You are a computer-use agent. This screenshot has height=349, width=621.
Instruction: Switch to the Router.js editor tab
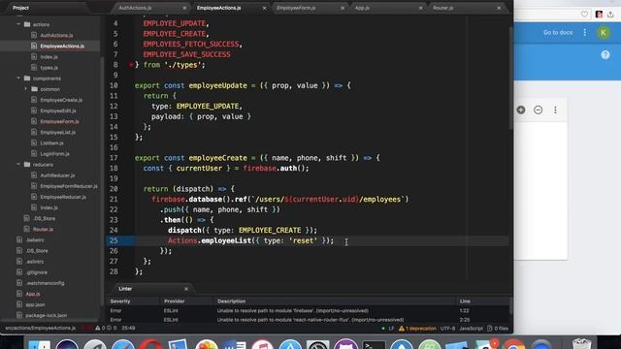pyautogui.click(x=442, y=8)
